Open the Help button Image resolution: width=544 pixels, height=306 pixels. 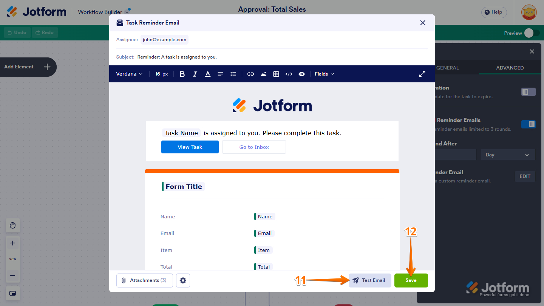pos(494,12)
